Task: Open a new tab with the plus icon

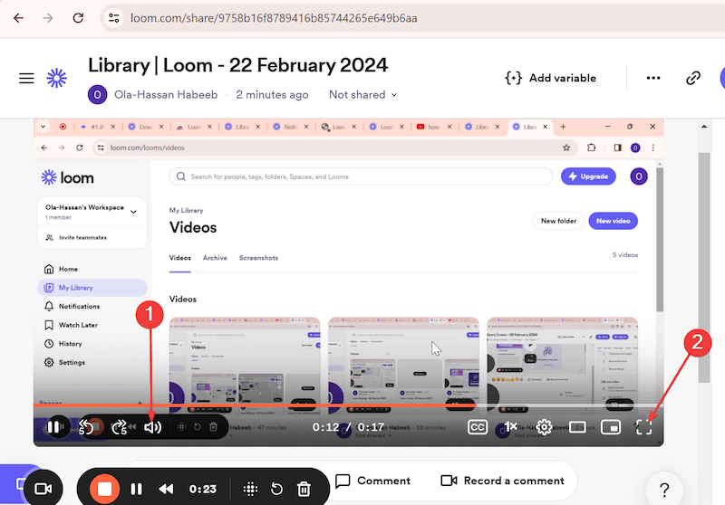Action: point(563,127)
